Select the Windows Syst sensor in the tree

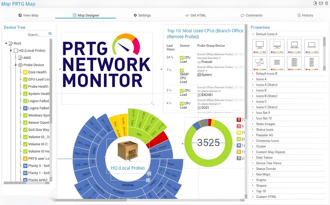[39, 115]
